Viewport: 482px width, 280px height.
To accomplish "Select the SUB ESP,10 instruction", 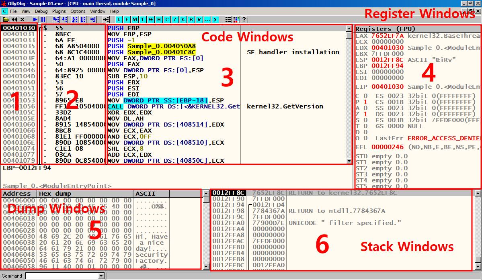I will coord(127,76).
